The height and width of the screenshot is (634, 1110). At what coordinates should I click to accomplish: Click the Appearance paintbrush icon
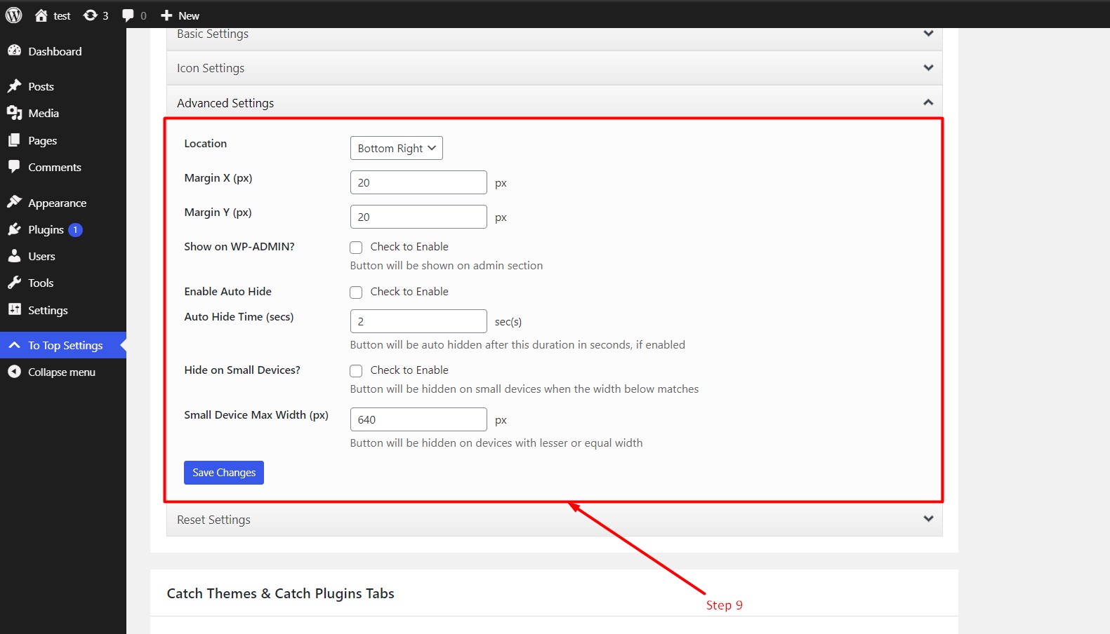[x=14, y=202]
